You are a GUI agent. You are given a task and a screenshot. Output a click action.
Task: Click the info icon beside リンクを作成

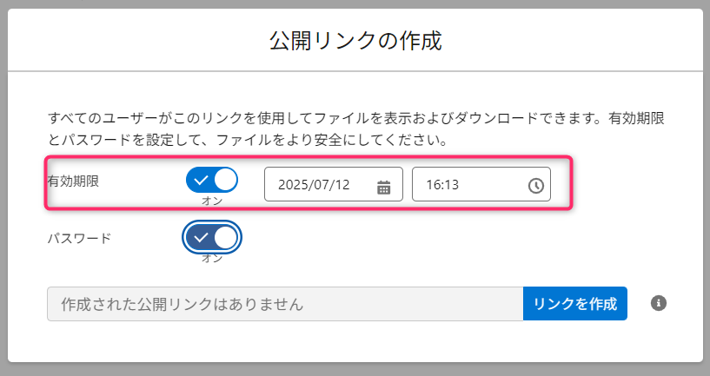(x=659, y=303)
